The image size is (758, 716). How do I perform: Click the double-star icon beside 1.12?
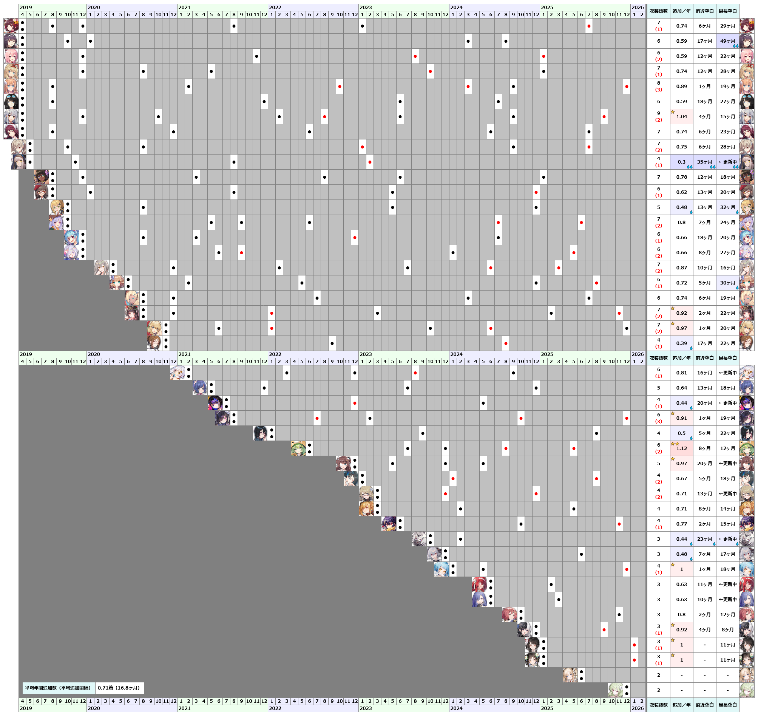click(675, 444)
